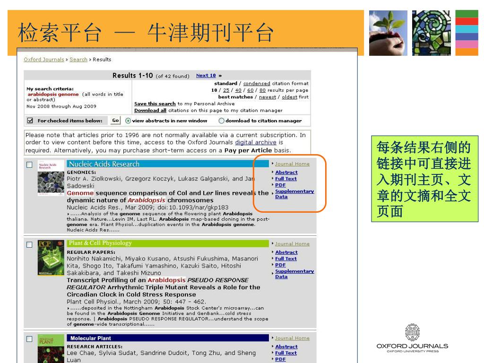Image resolution: width=484 pixels, height=363 pixels.
Task: Show 60 results per page
Action: [251, 90]
